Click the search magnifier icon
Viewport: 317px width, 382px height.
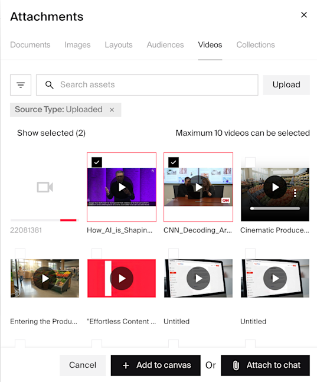[49, 85]
